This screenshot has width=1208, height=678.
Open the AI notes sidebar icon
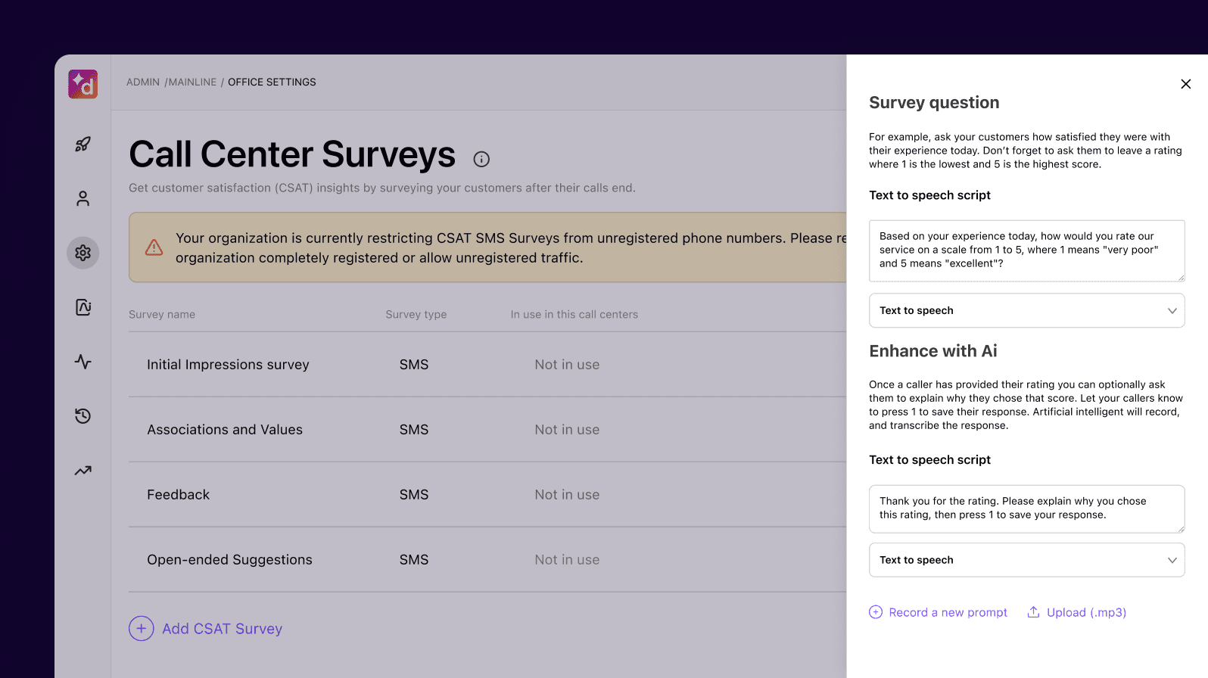pyautogui.click(x=83, y=307)
